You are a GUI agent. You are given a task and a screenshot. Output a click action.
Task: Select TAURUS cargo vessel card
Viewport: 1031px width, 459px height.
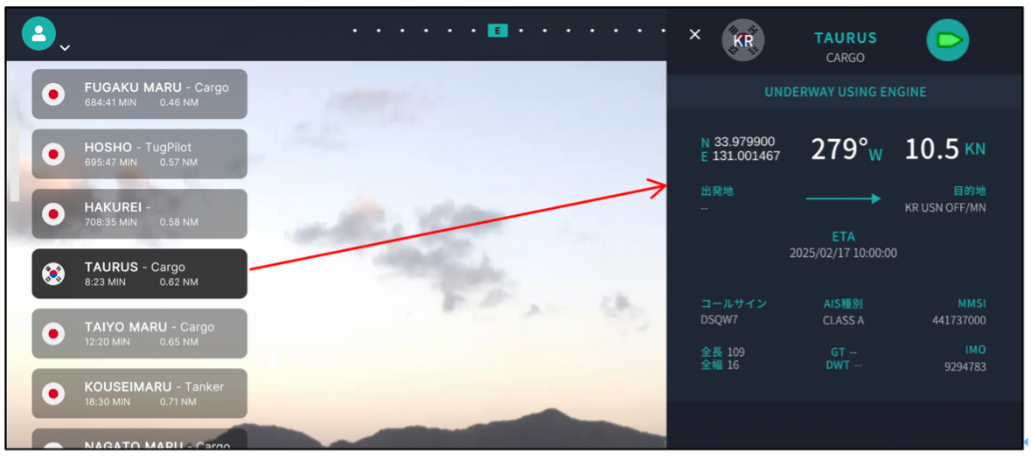coord(139,274)
